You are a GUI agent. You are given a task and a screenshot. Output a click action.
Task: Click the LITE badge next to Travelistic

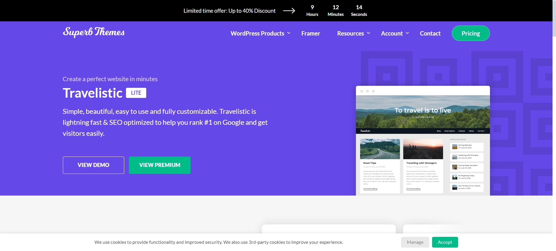[x=136, y=93]
